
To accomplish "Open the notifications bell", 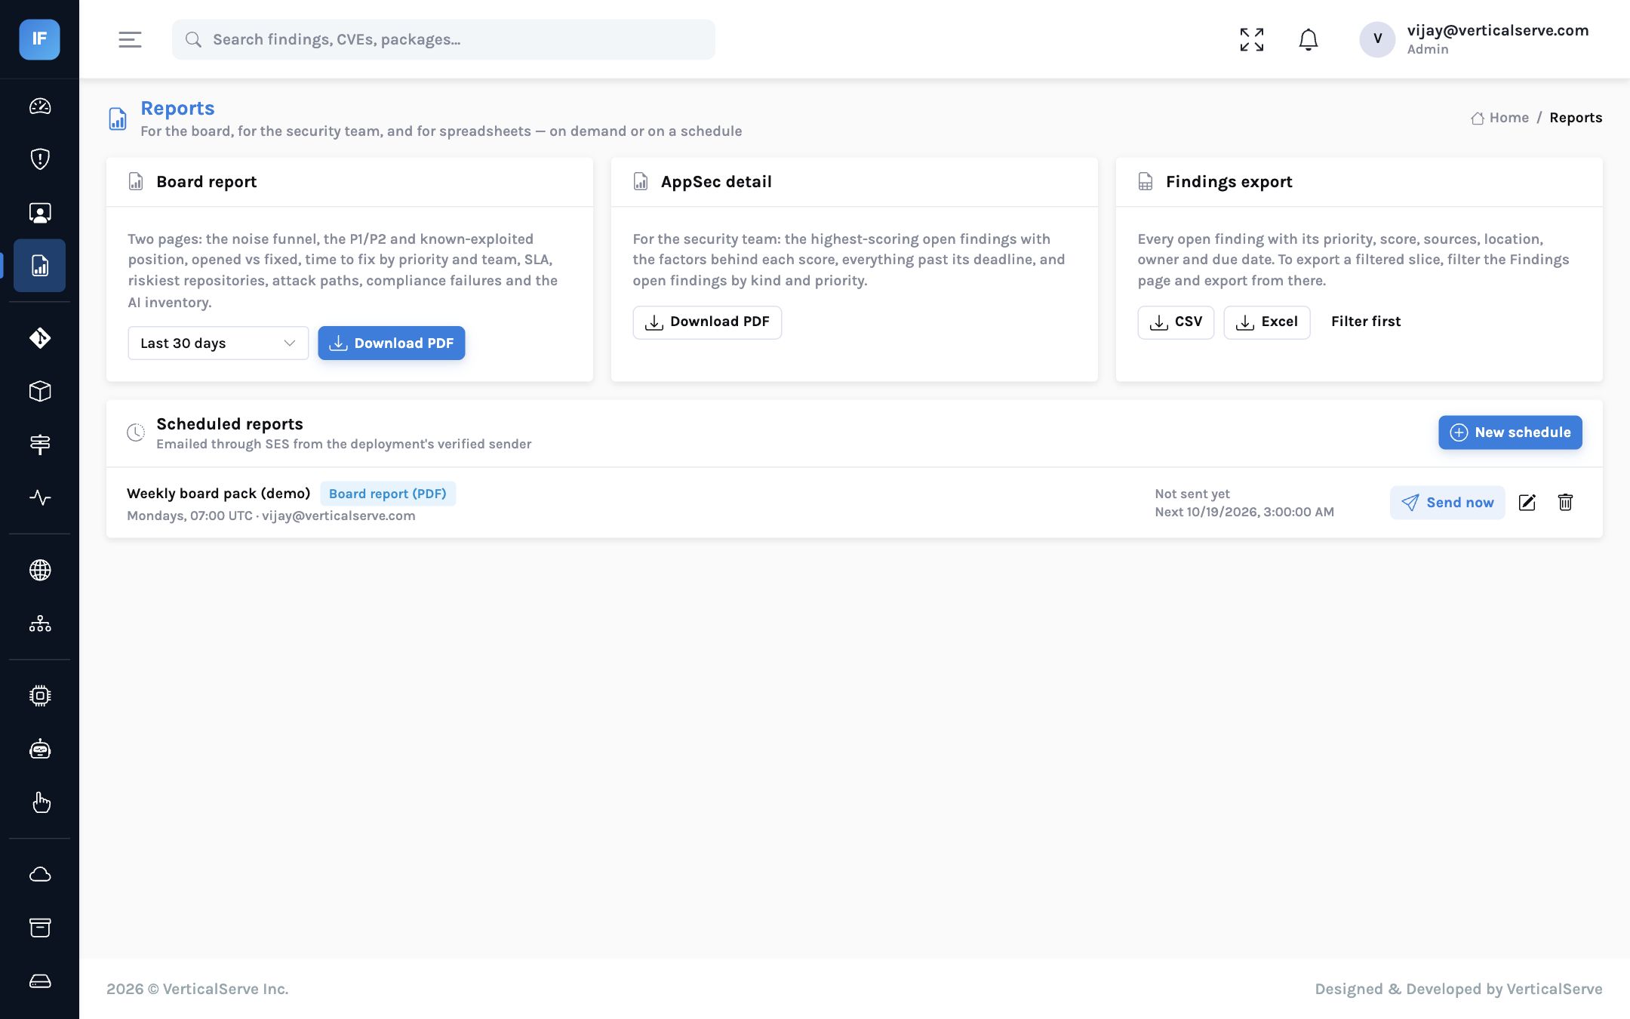I will click(1309, 39).
